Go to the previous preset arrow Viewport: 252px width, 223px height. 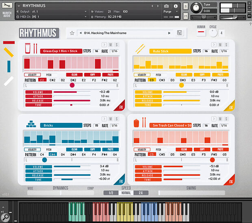pos(80,33)
